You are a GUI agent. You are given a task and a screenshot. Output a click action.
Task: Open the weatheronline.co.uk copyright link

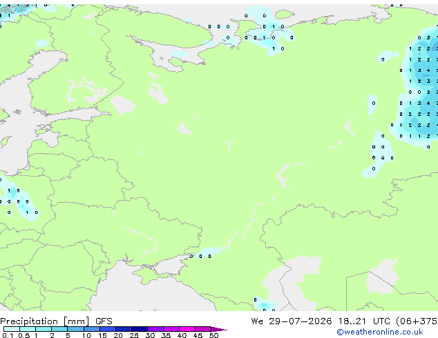click(380, 332)
